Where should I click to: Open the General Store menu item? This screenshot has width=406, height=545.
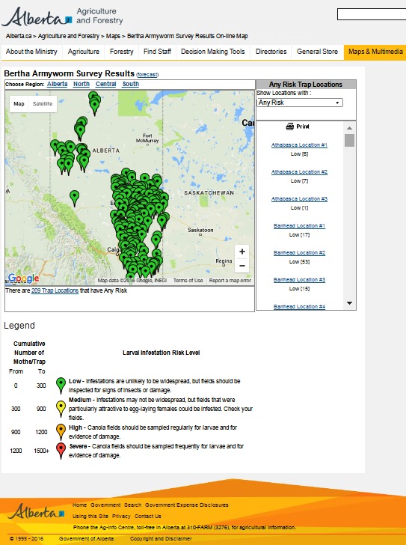click(x=317, y=52)
